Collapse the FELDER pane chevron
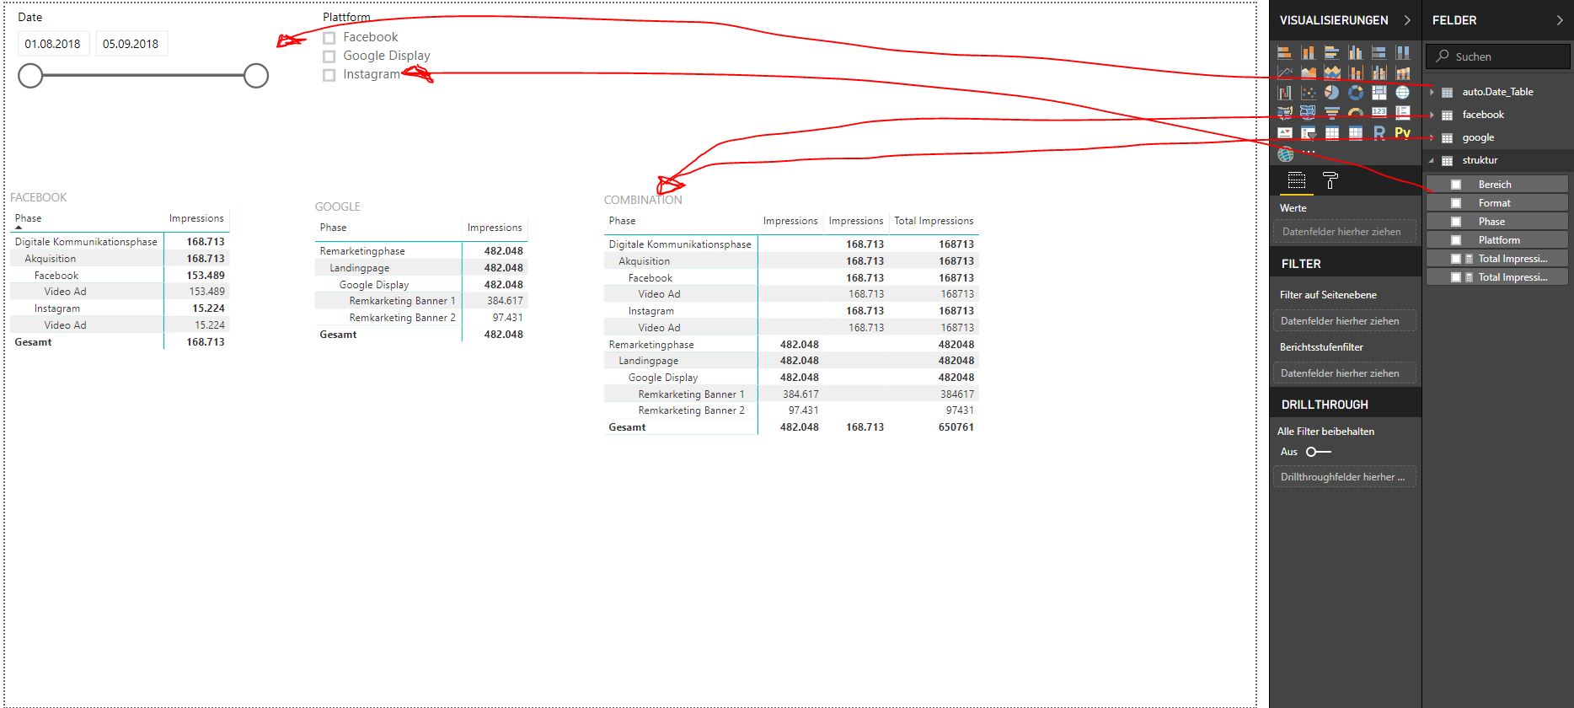The image size is (1574, 708). (x=1559, y=20)
